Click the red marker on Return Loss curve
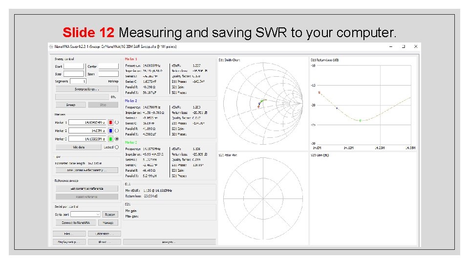 click(x=319, y=93)
